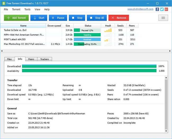Sort by Seeds column header
This screenshot has width=172, height=139.
[120, 26]
